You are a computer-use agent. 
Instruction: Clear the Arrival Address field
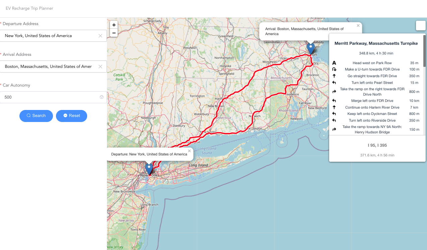click(x=100, y=67)
